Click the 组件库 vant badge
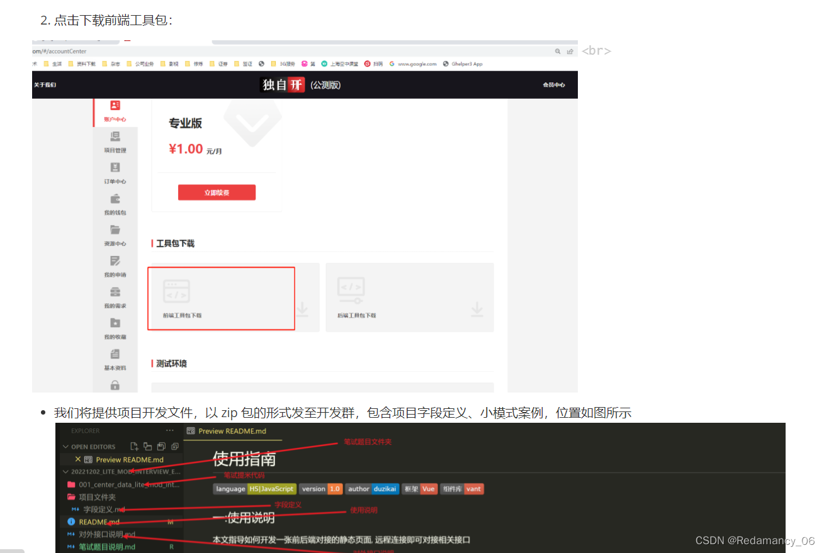This screenshot has width=824, height=553. coord(462,489)
